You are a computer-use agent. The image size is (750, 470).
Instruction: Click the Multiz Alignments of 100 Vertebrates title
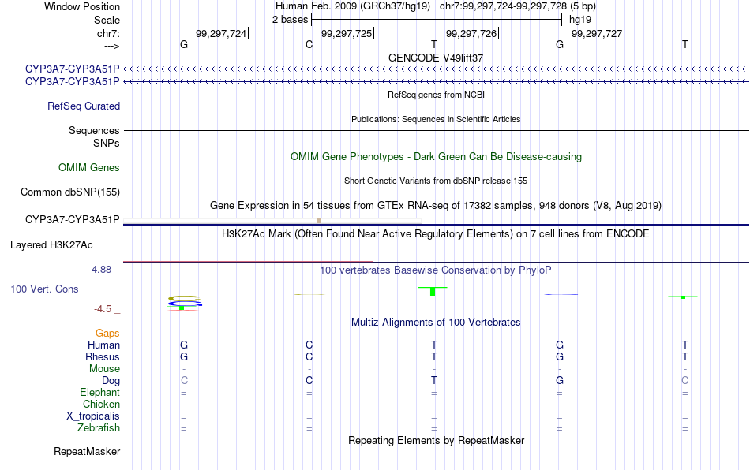436,322
